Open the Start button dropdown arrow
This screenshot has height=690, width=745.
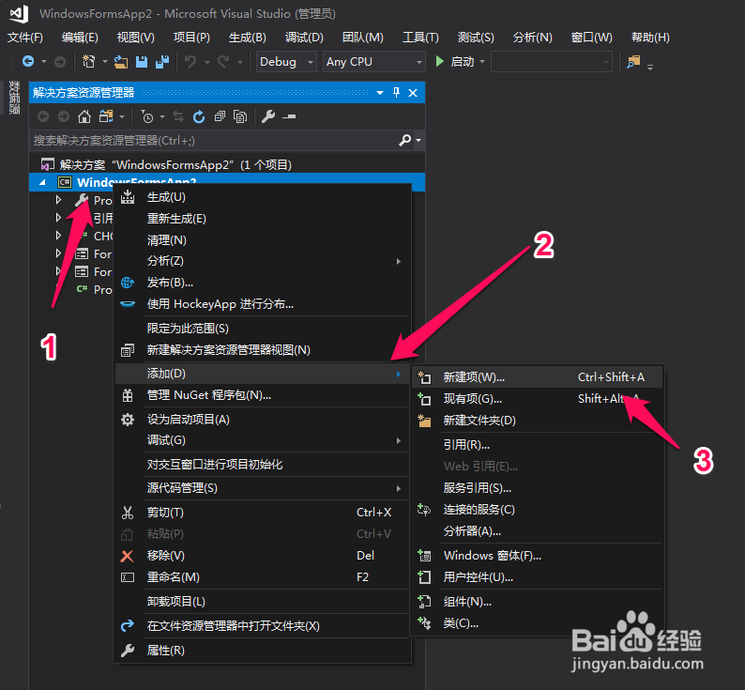[x=482, y=61]
